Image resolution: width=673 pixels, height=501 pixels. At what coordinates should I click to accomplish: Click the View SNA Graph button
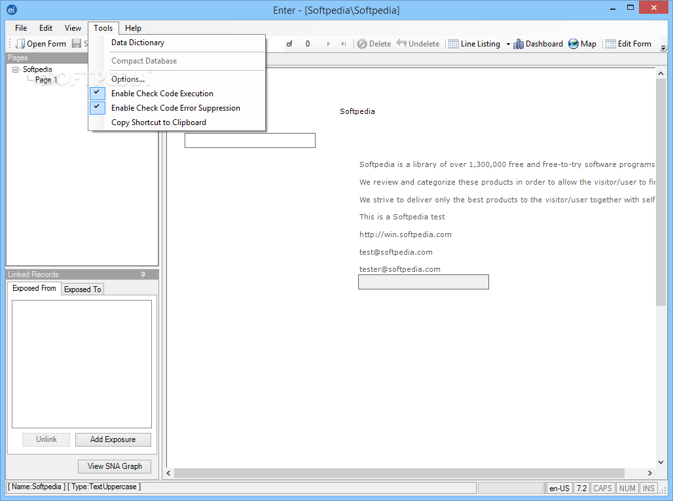(115, 466)
